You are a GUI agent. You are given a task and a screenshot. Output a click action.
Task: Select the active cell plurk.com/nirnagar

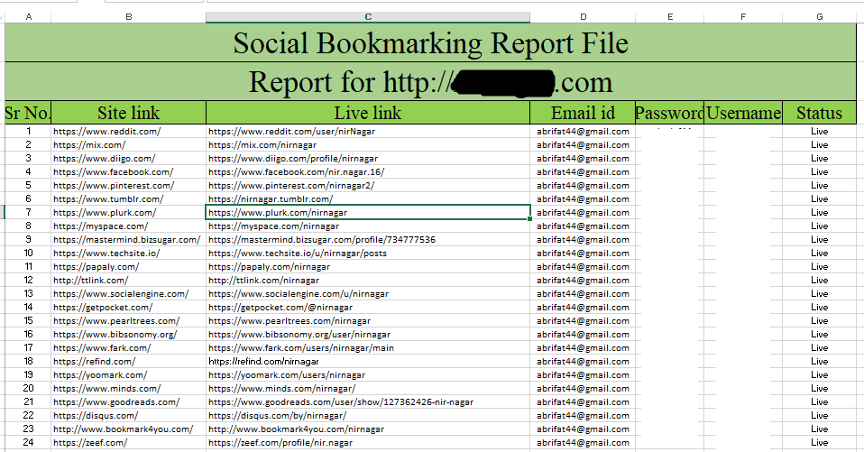point(368,212)
